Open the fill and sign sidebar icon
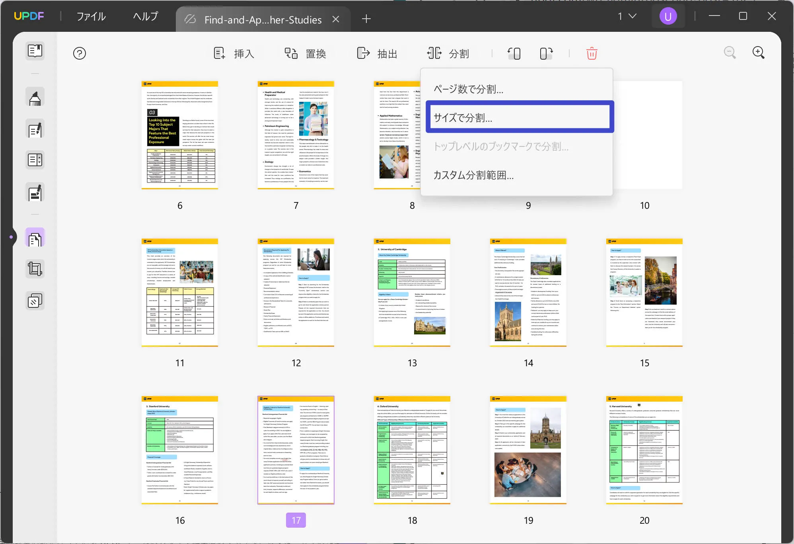The width and height of the screenshot is (794, 544). [x=35, y=193]
